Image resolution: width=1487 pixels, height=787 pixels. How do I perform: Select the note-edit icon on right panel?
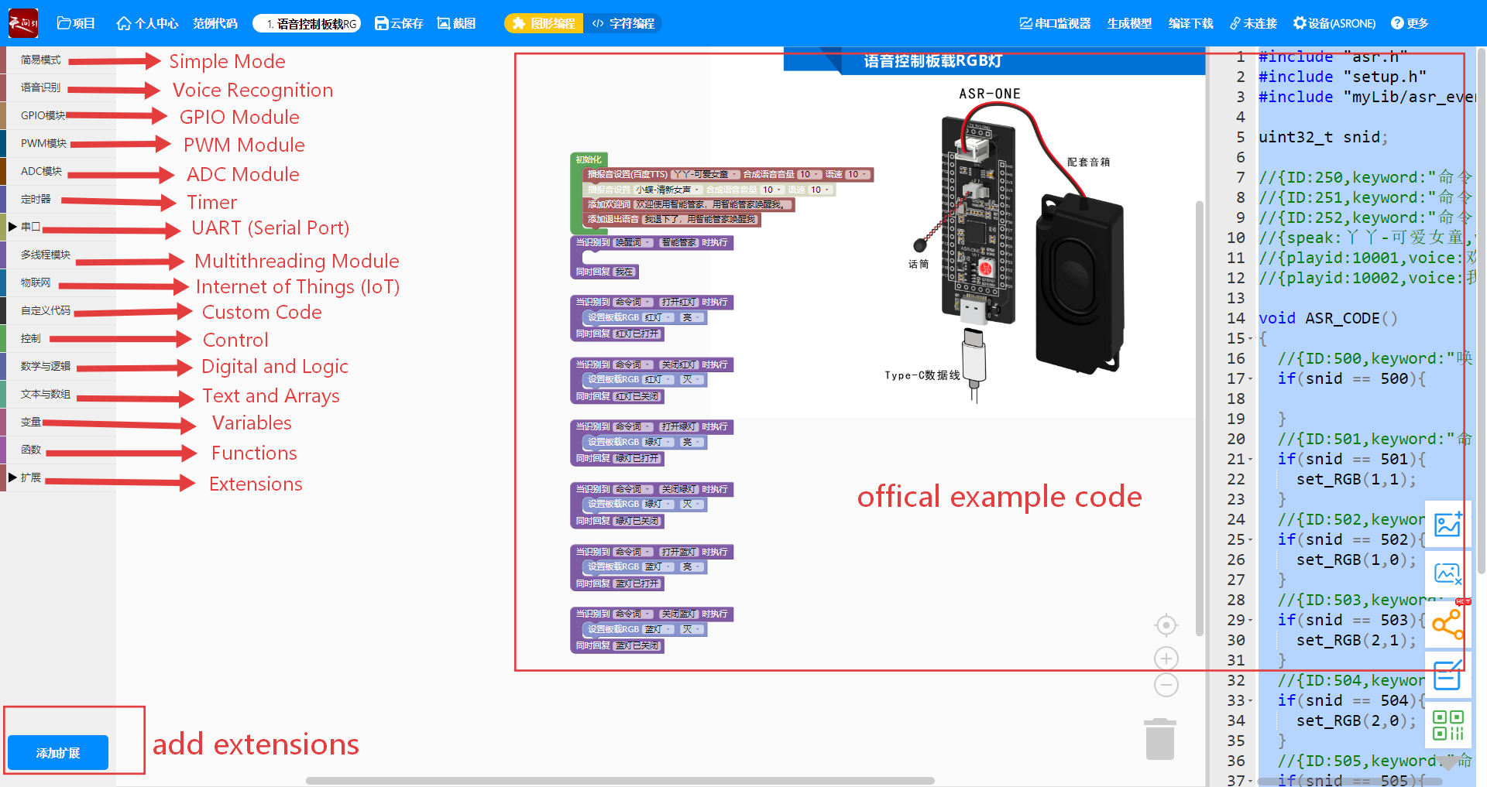(1448, 675)
